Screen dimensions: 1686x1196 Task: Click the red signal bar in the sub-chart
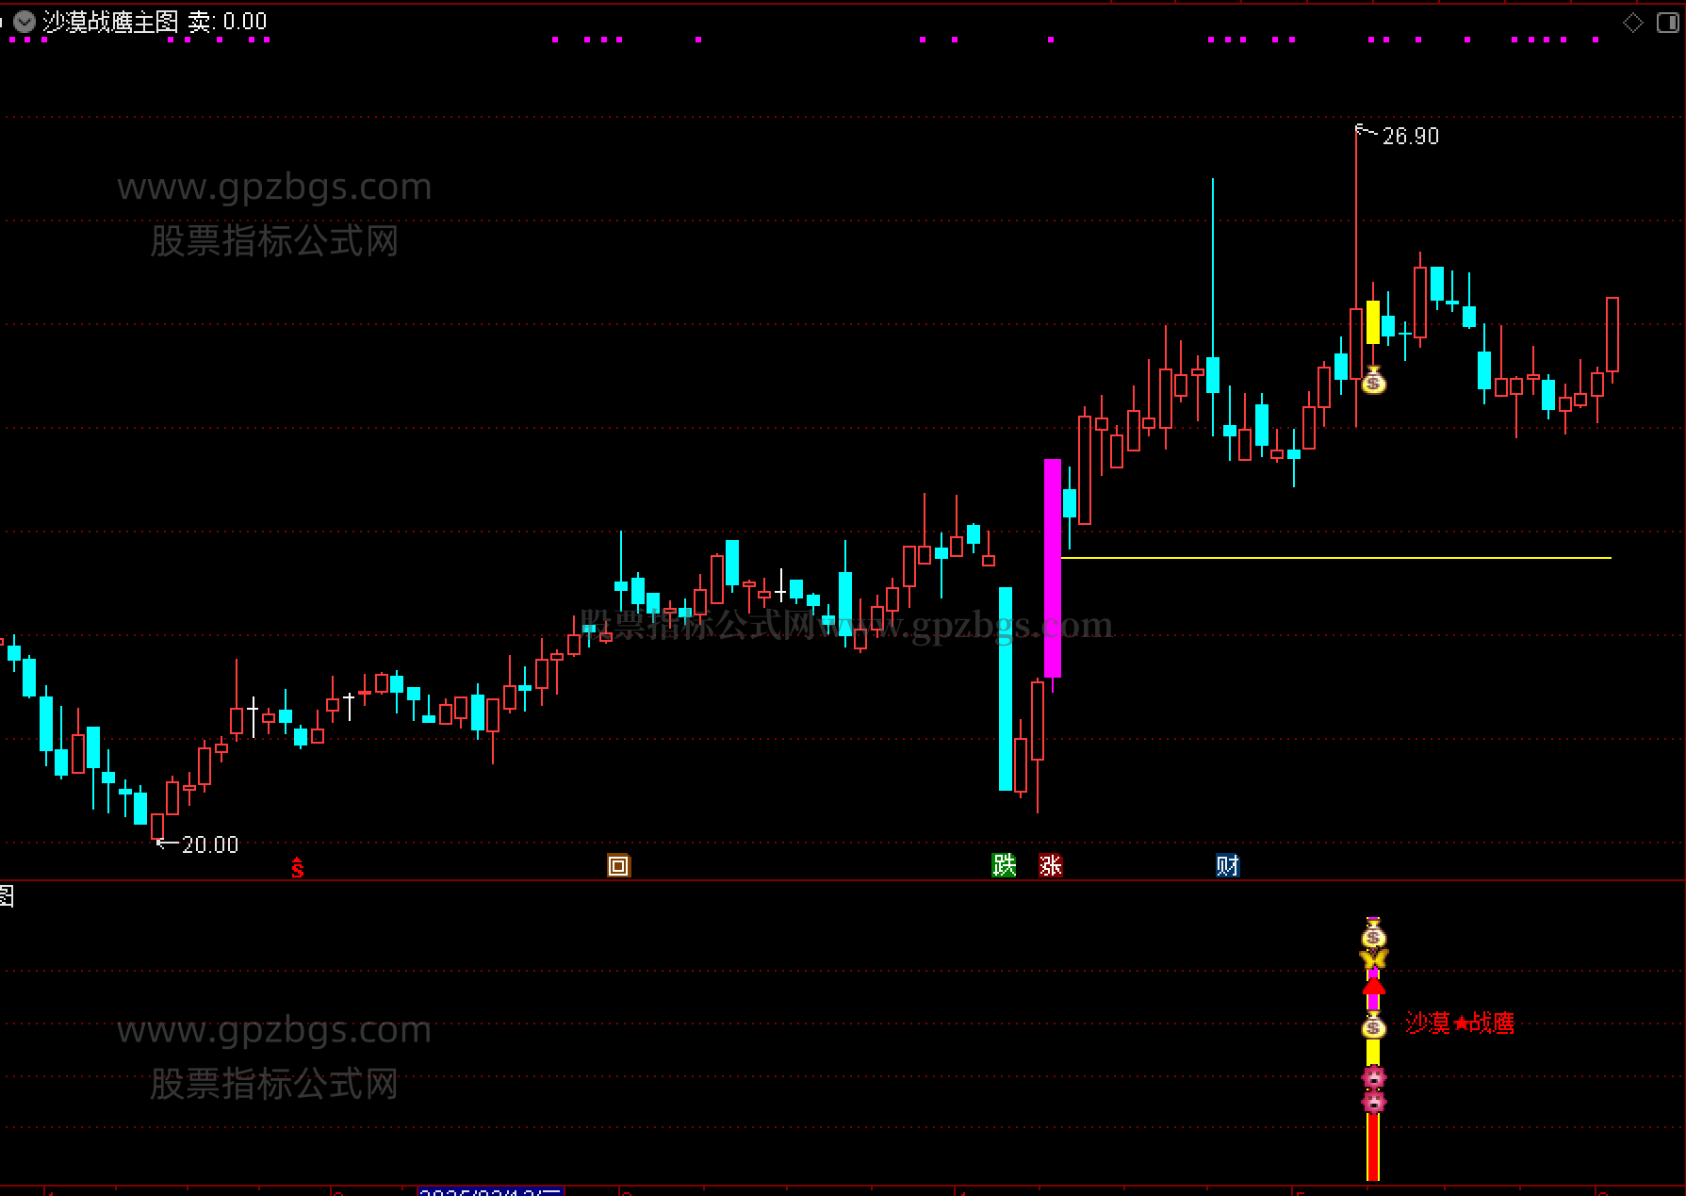[1373, 1147]
